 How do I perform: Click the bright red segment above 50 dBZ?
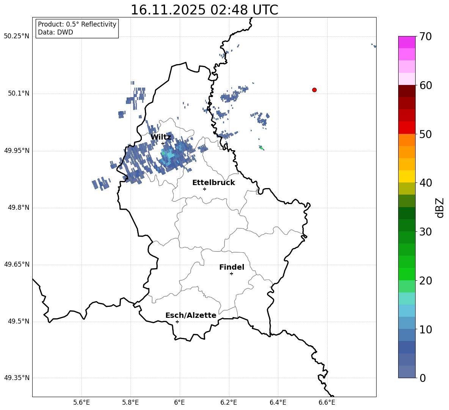407,128
